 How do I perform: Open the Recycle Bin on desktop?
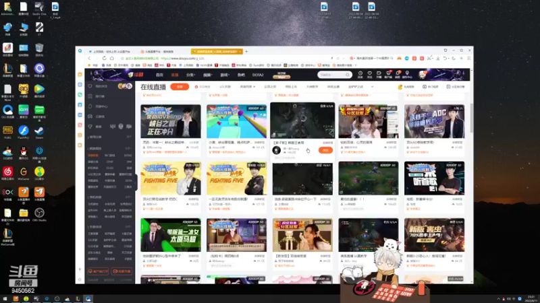(x=39, y=50)
